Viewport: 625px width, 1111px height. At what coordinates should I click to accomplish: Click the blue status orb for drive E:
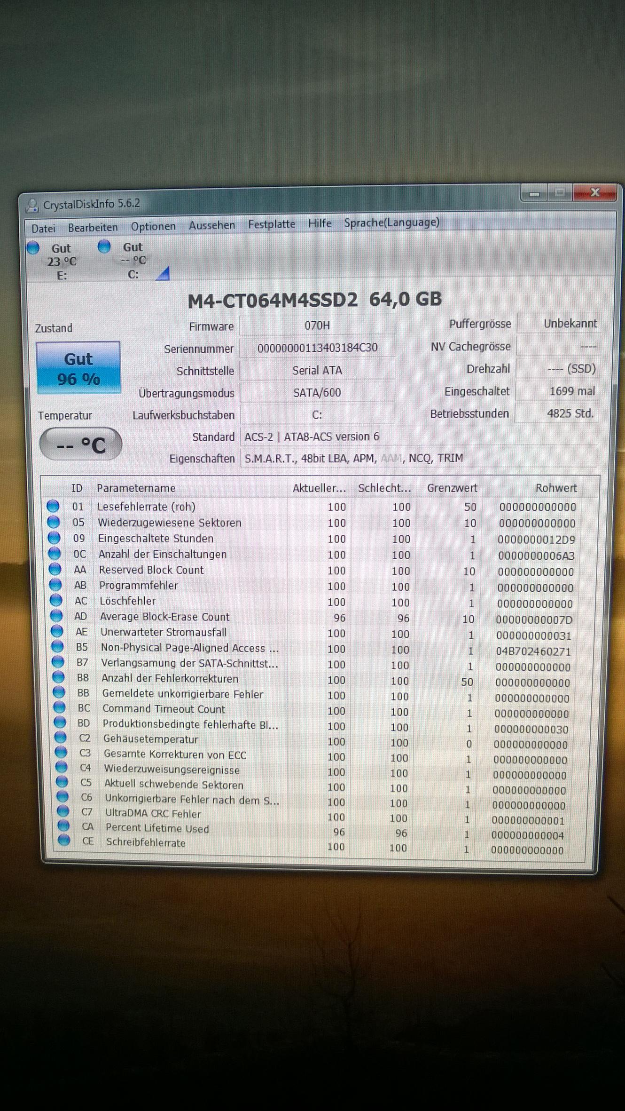[x=33, y=247]
